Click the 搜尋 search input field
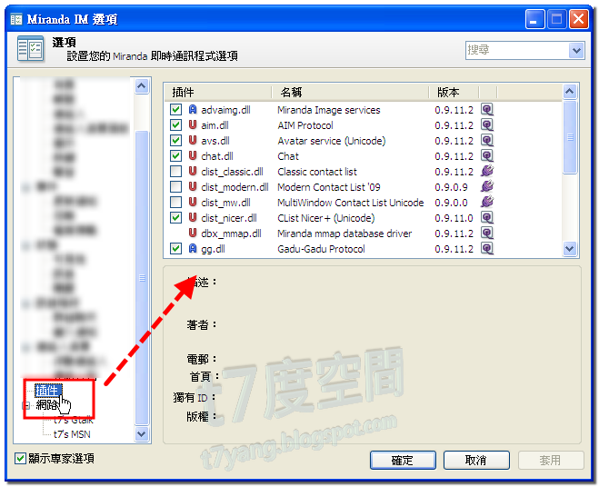The image size is (599, 487). pyautogui.click(x=517, y=50)
